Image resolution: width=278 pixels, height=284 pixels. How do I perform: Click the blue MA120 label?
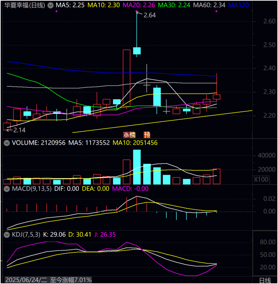239,5
